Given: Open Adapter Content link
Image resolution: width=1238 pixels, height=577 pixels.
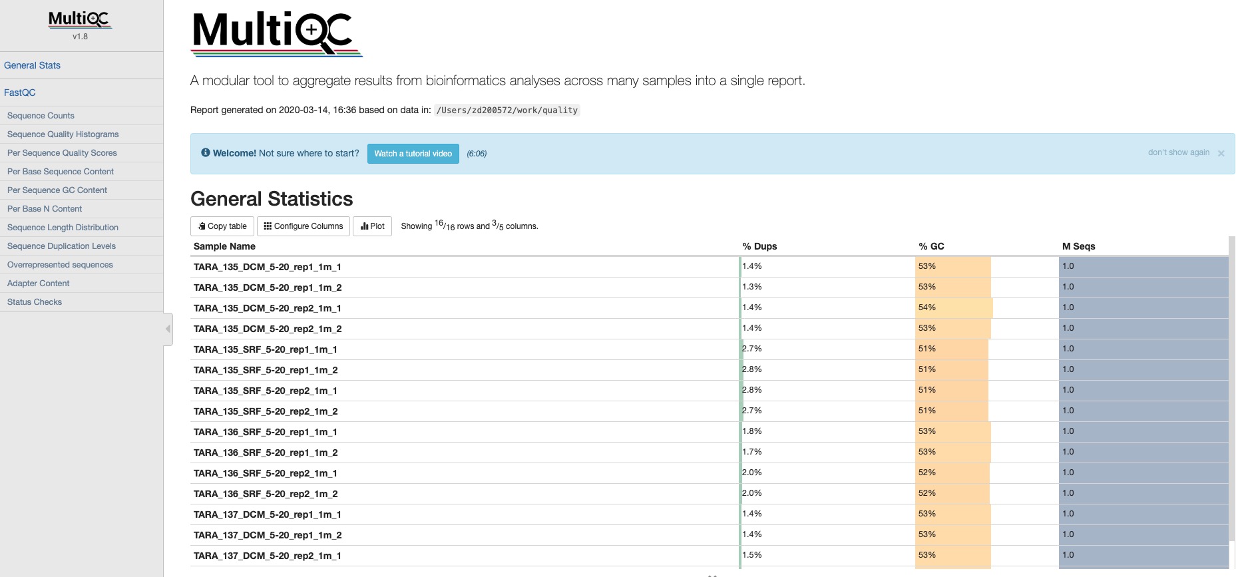Looking at the screenshot, I should [x=38, y=284].
